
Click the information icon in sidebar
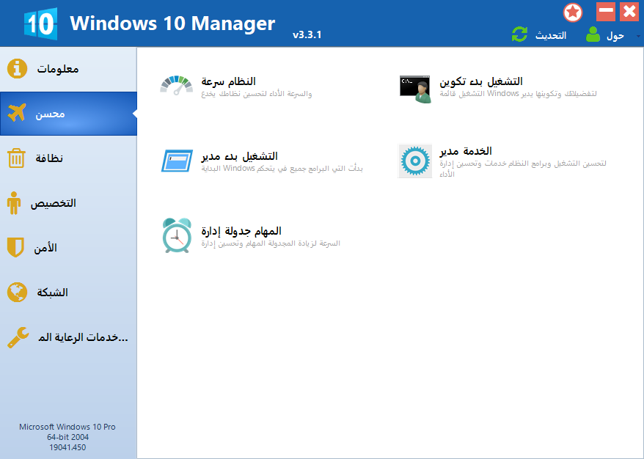[18, 69]
